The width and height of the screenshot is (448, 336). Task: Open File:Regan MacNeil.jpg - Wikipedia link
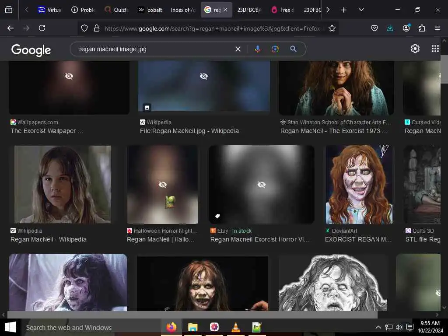[189, 131]
